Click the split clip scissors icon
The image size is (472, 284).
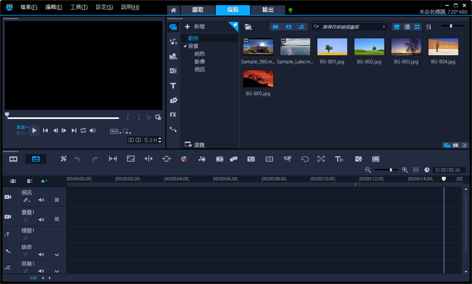pos(148,117)
